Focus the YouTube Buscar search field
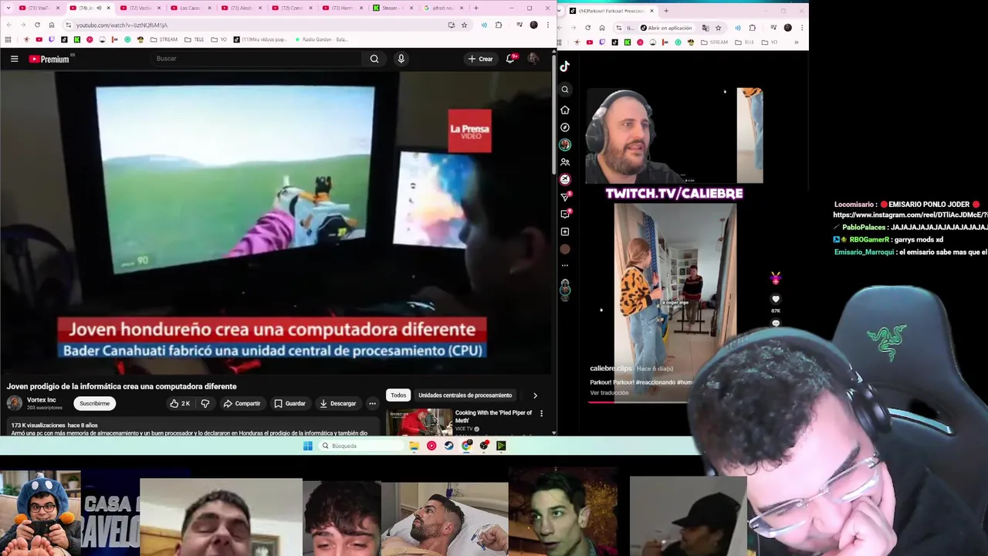The height and width of the screenshot is (556, 988). 257,59
